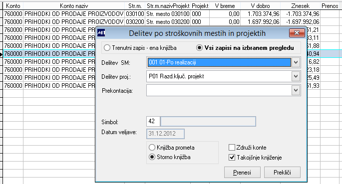Click the Simbol description field

point(208,121)
